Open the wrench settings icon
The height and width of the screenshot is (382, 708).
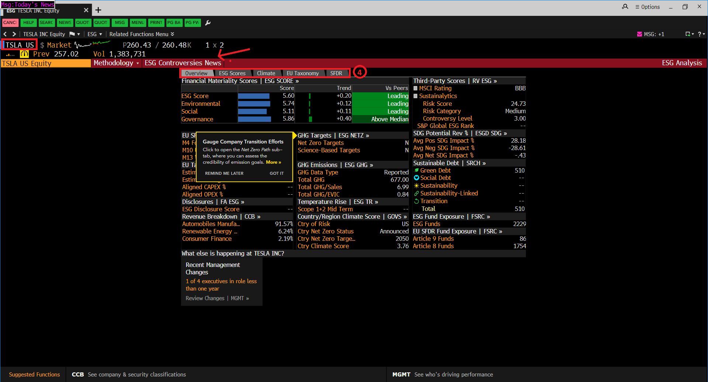pyautogui.click(x=208, y=23)
